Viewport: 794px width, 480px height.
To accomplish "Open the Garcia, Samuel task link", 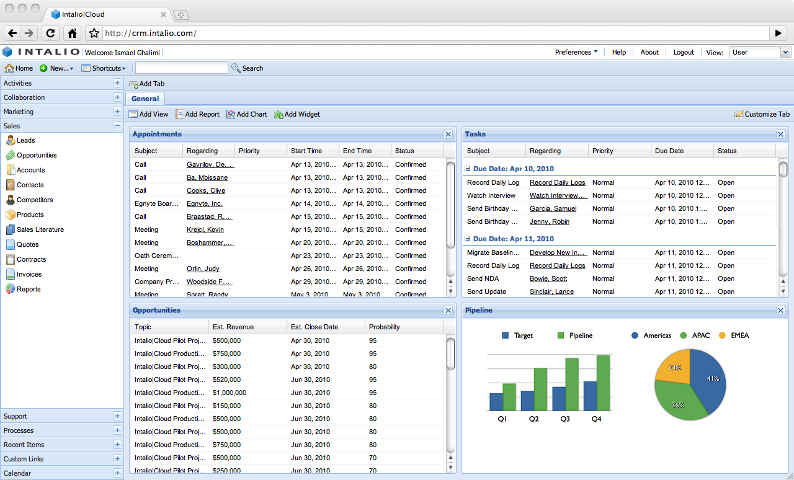I will click(553, 209).
